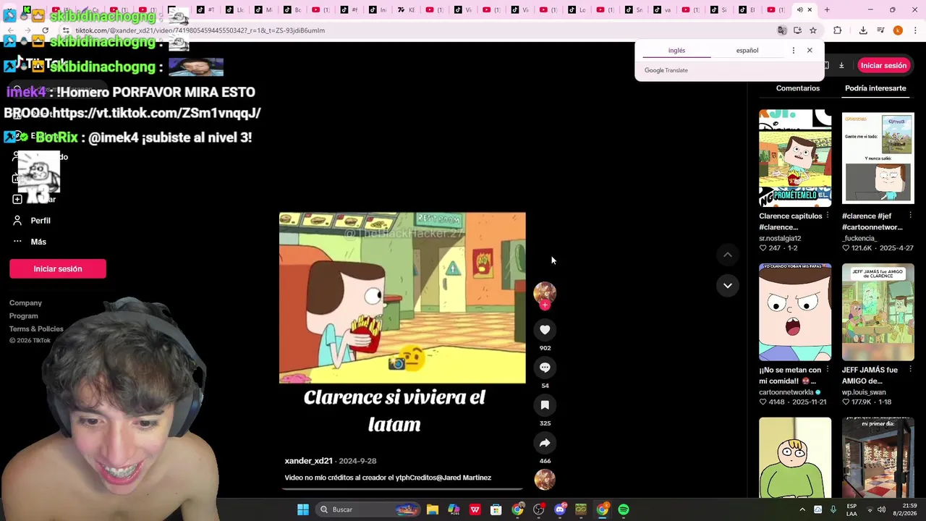
Task: Click the sidebar Iniciar sesión button
Action: coord(58,268)
